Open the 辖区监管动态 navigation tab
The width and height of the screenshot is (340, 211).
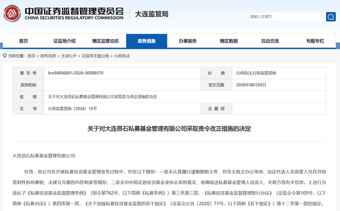pos(106,41)
